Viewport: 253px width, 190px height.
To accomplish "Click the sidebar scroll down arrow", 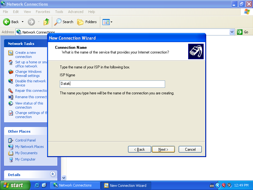I will pos(64,178).
